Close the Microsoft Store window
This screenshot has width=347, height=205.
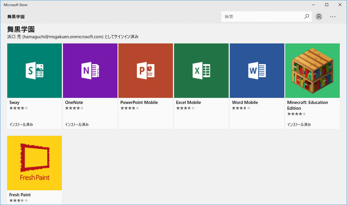click(x=340, y=5)
